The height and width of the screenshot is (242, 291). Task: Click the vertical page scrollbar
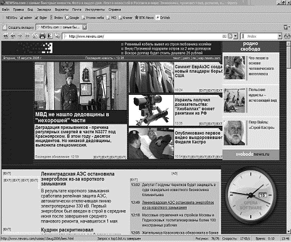(x=288, y=137)
